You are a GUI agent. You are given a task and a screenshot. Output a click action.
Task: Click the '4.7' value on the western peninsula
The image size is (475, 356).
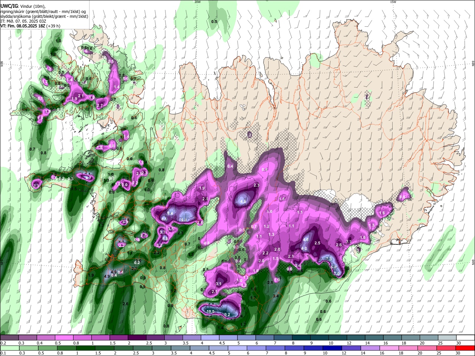[x=88, y=178]
